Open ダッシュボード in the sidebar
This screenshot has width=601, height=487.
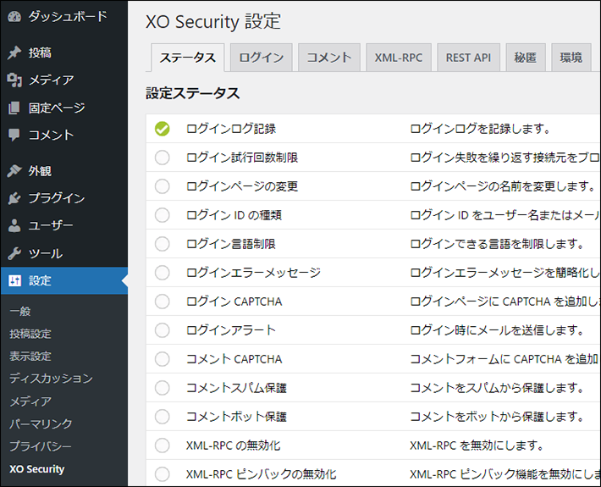pyautogui.click(x=68, y=16)
